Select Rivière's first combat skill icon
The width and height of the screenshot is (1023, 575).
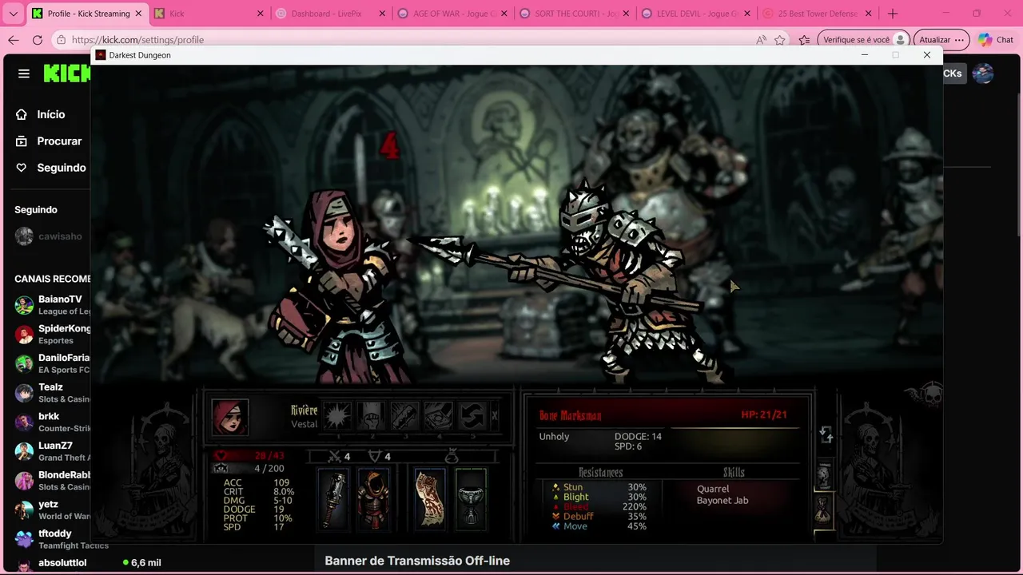tap(338, 416)
